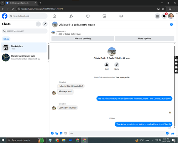Click the Chrome profile icon

(170, 9)
